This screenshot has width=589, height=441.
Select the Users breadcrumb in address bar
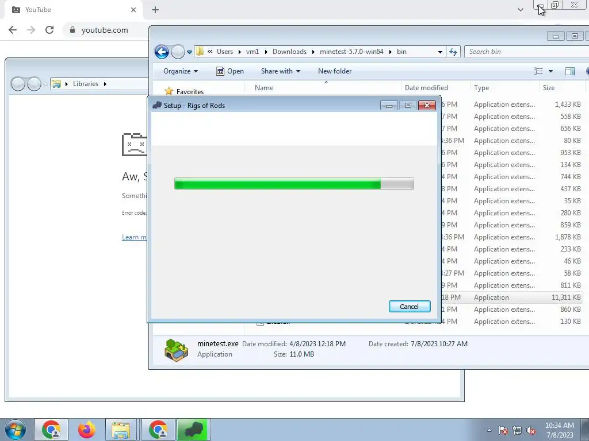pos(225,51)
